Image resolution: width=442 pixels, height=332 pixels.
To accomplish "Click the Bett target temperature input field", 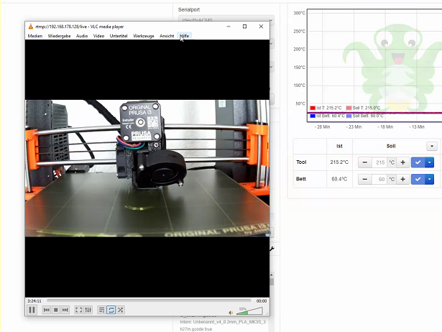I will pyautogui.click(x=379, y=179).
